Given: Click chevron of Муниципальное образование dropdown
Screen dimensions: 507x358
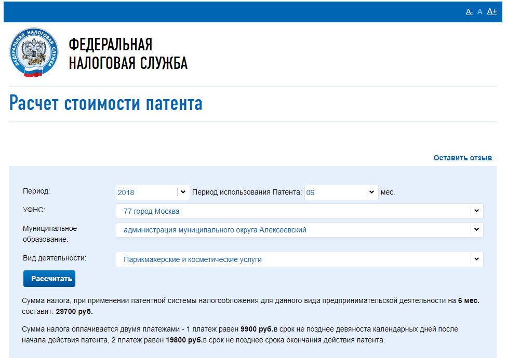Looking at the screenshot, I should click(476, 229).
